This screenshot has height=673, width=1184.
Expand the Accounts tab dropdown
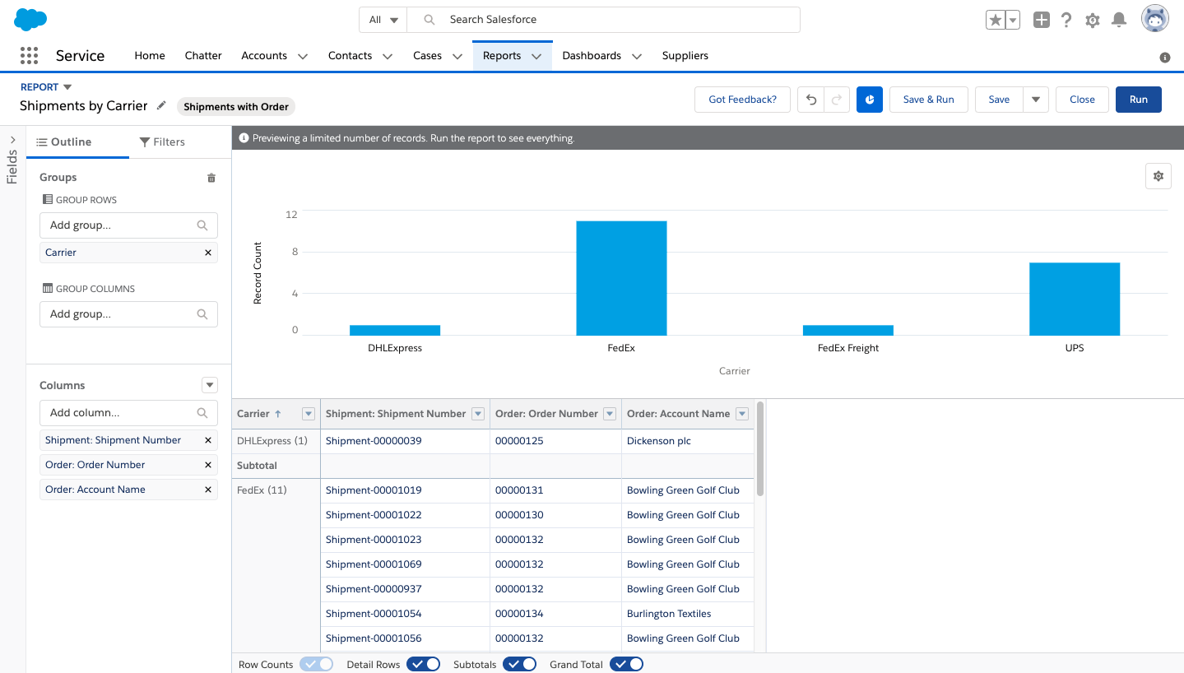(x=303, y=56)
